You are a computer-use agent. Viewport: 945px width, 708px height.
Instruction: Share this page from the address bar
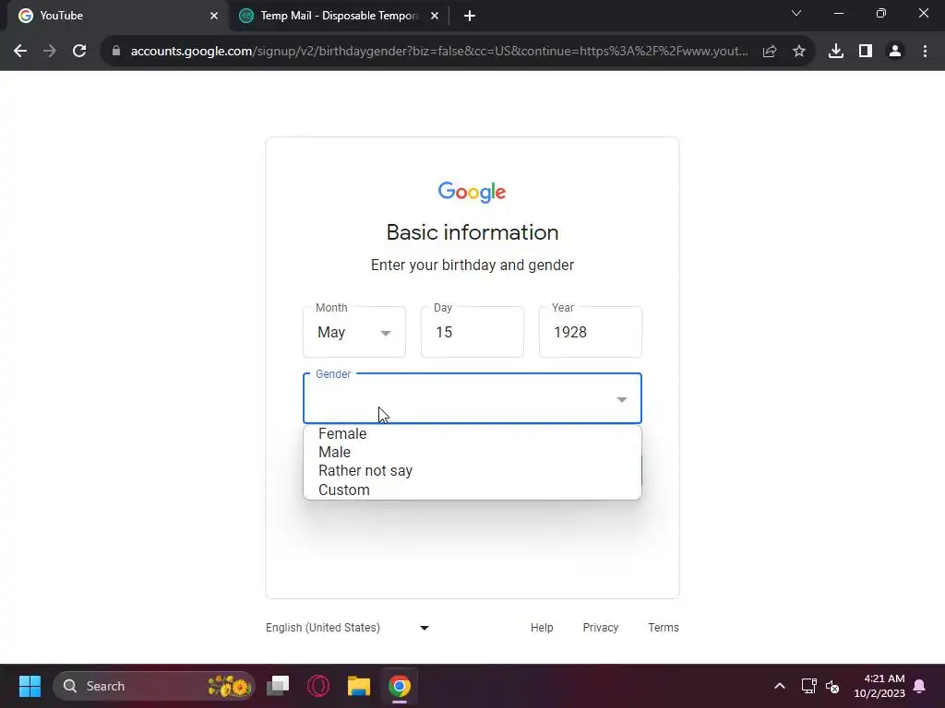click(x=770, y=52)
